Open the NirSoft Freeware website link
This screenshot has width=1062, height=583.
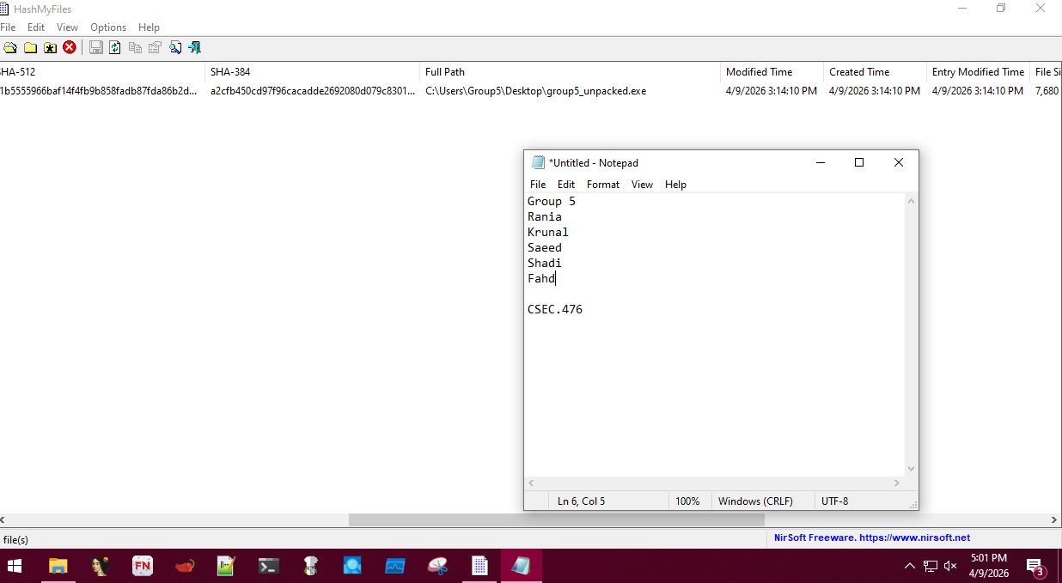click(x=872, y=538)
